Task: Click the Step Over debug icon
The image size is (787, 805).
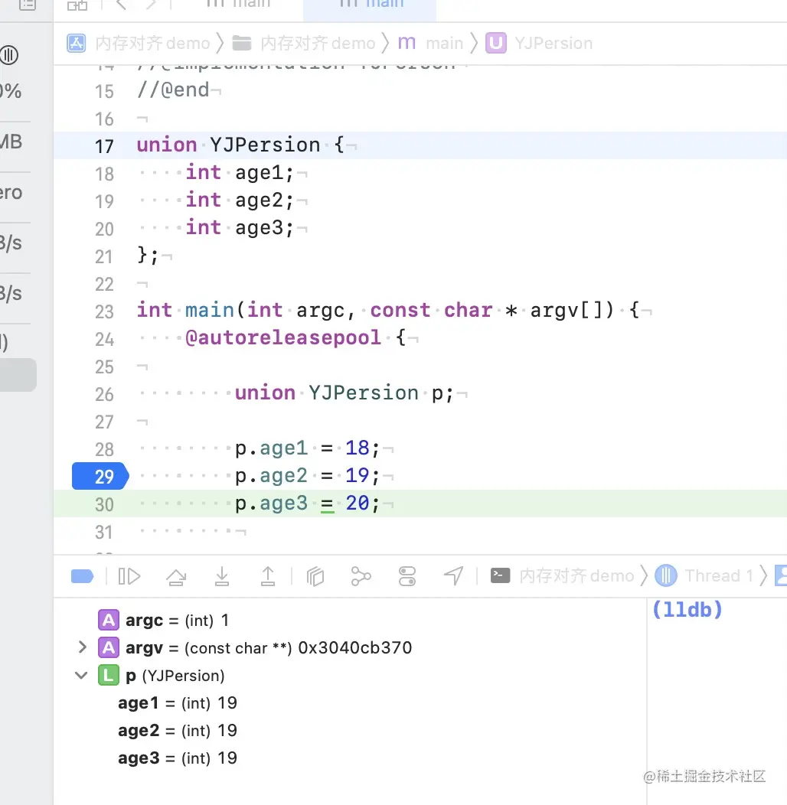Action: pyautogui.click(x=175, y=576)
